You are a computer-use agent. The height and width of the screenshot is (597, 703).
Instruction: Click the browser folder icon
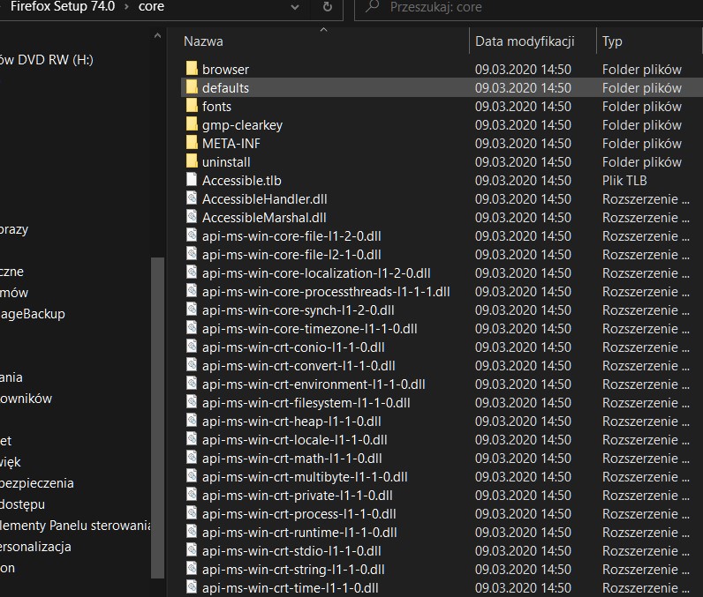coord(192,69)
